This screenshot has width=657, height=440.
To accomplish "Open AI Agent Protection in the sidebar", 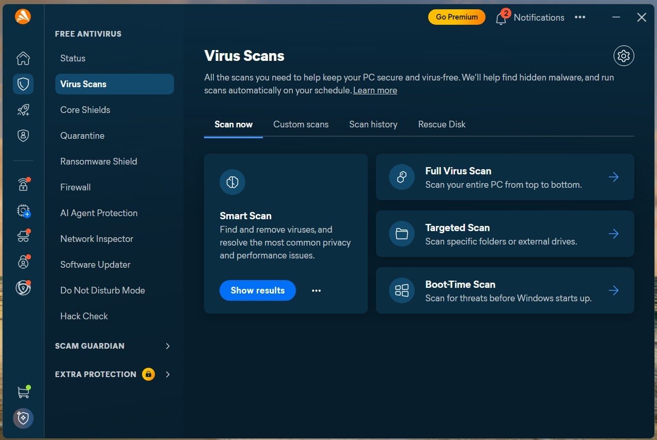I will pyautogui.click(x=115, y=213).
